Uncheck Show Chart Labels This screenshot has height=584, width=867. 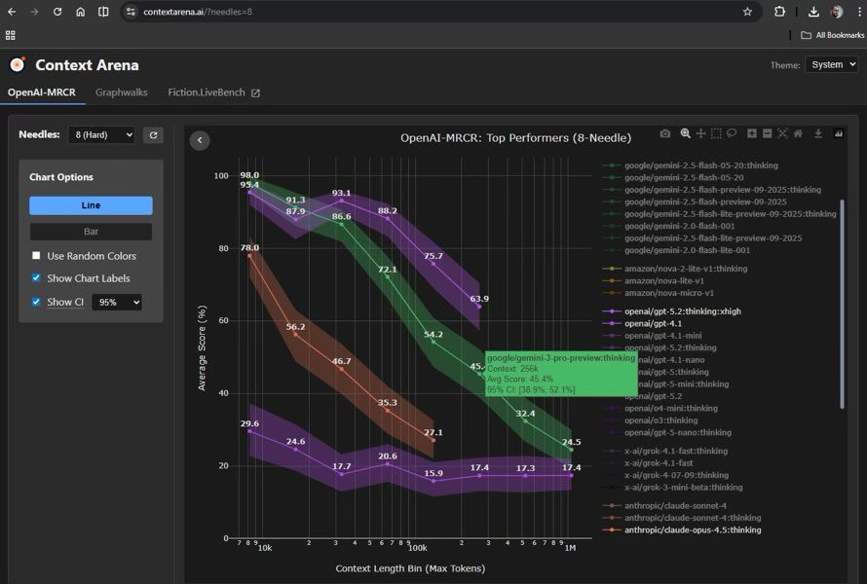pyautogui.click(x=36, y=278)
